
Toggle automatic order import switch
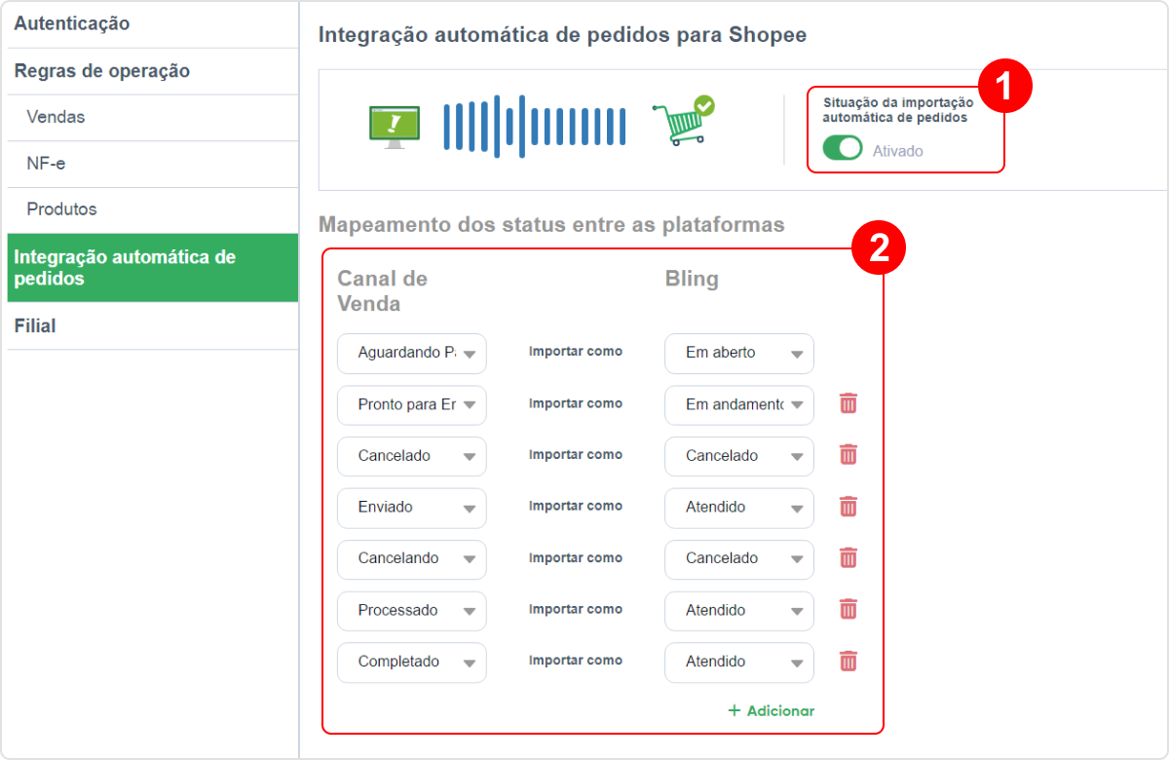(x=843, y=148)
